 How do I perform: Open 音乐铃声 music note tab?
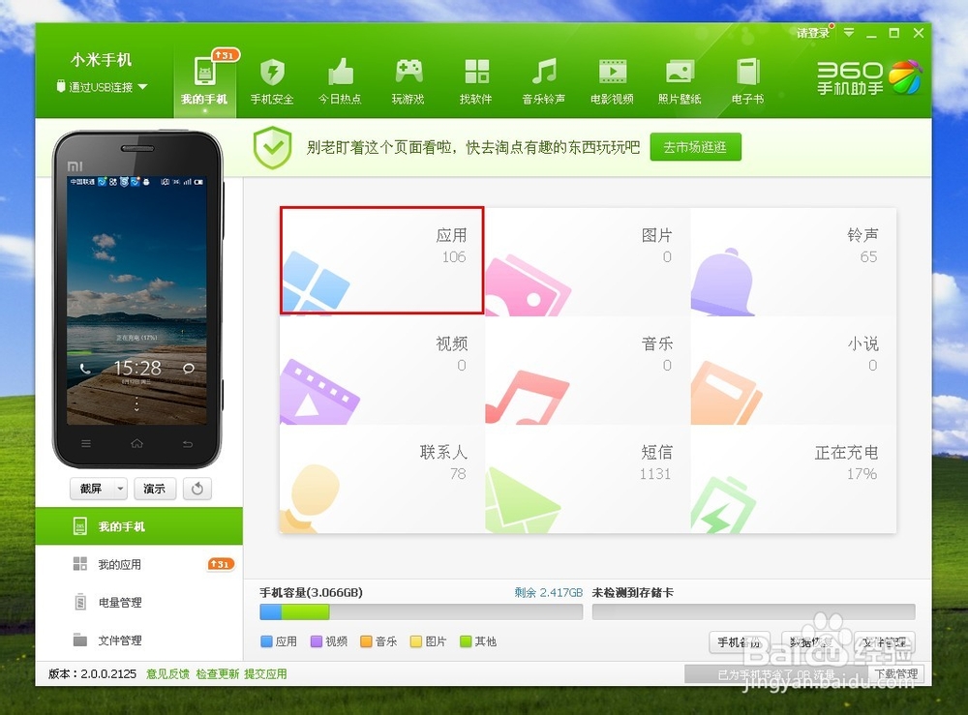coord(544,81)
